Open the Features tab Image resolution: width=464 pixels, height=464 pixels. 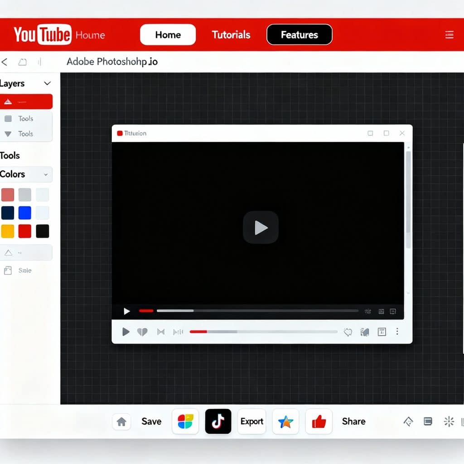(300, 35)
